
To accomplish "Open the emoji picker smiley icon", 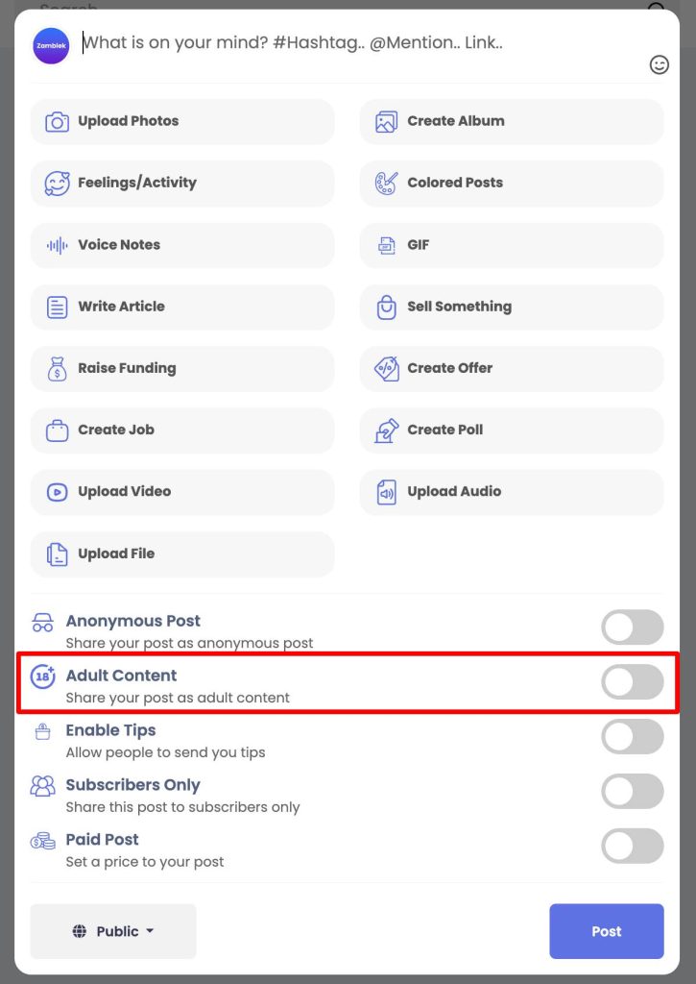I will pos(659,64).
